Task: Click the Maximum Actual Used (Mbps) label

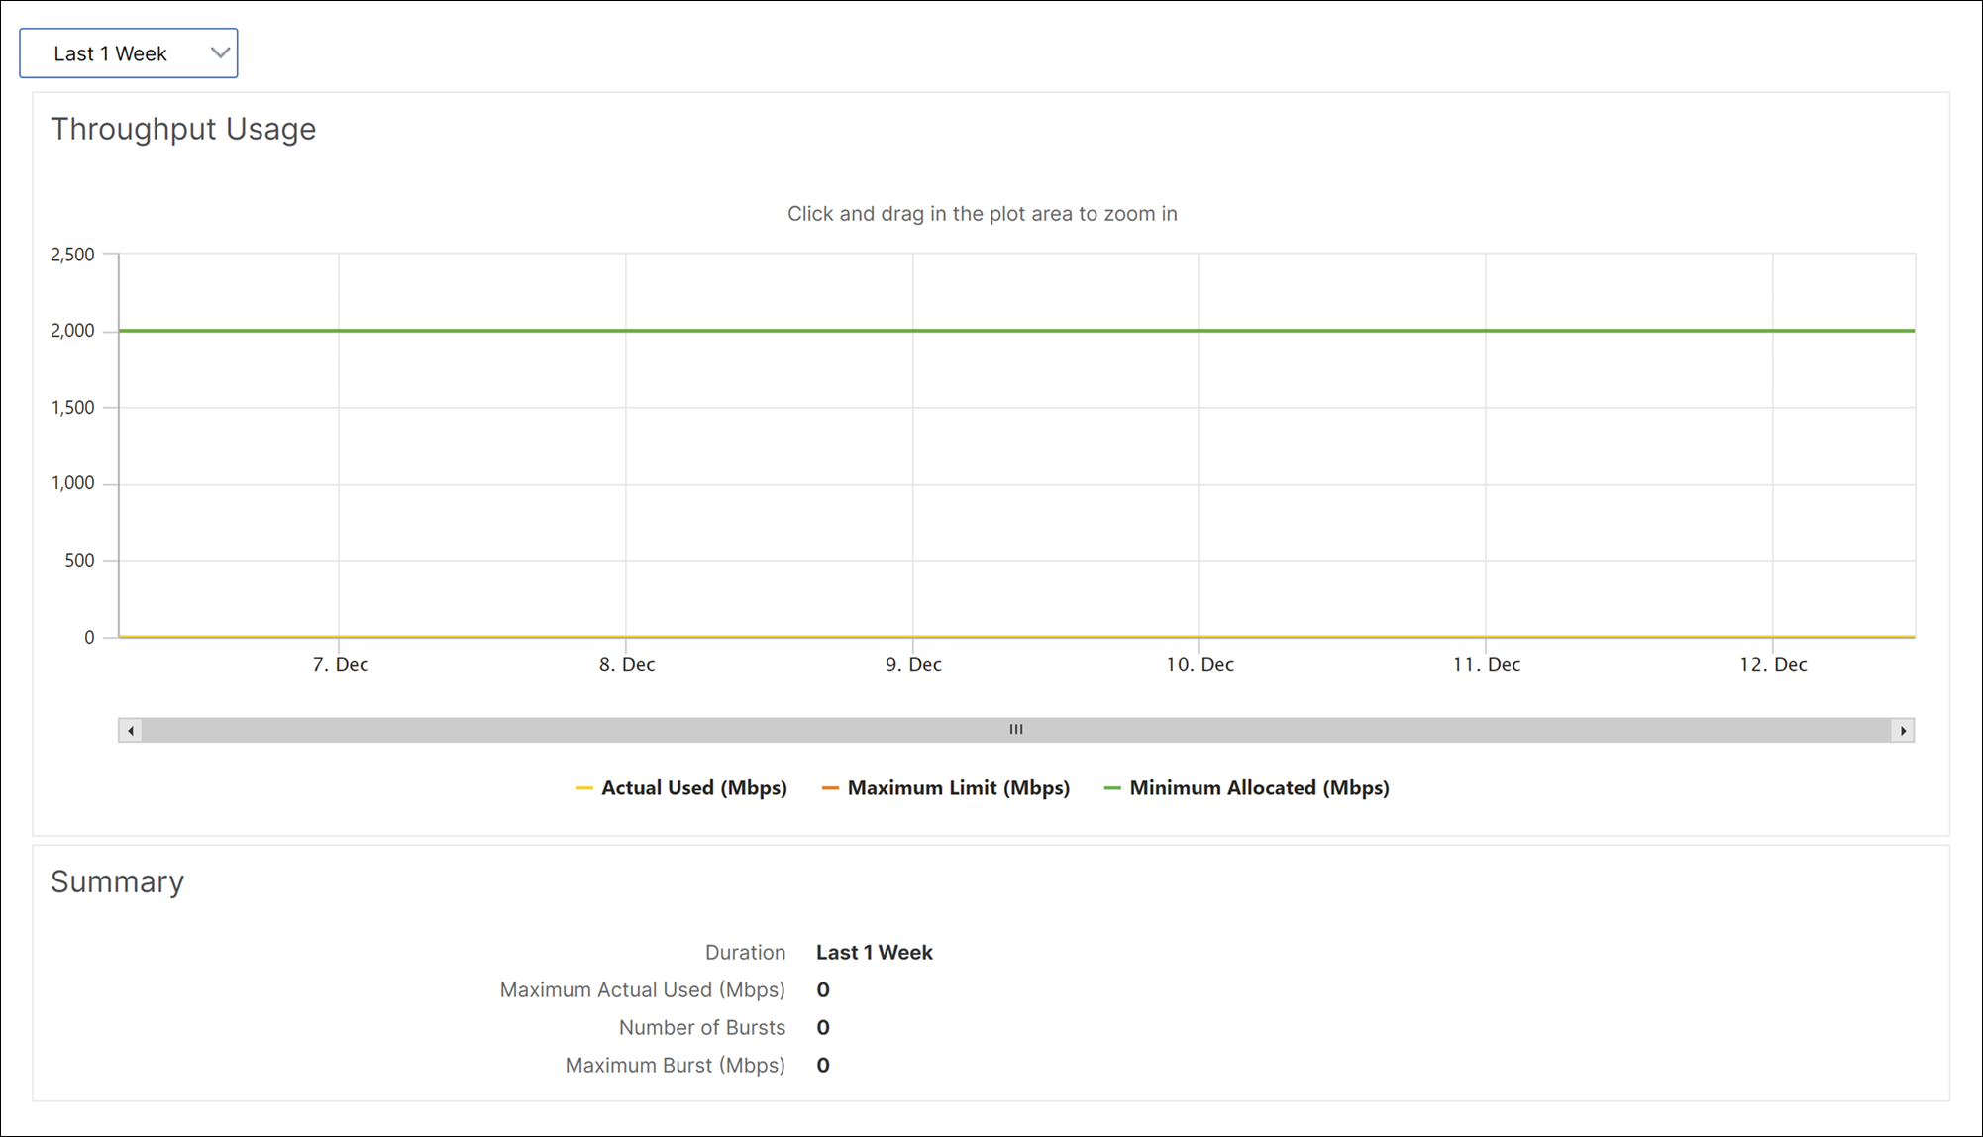Action: 642,990
